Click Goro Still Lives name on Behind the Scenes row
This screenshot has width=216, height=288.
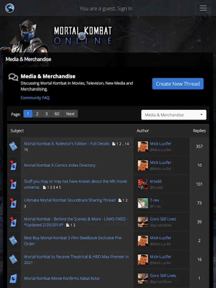[163, 219]
